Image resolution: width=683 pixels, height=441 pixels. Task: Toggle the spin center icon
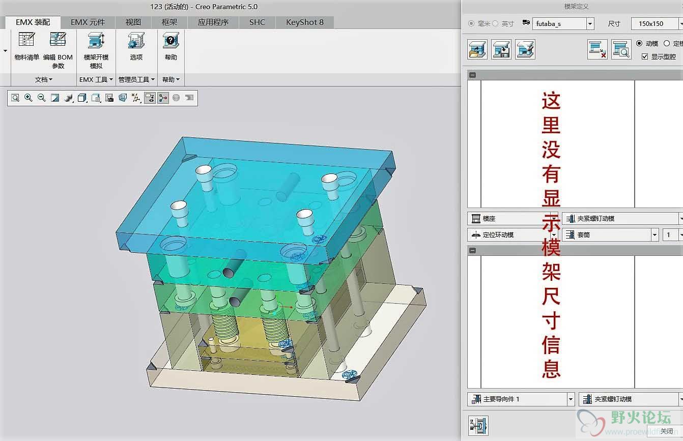tap(163, 98)
